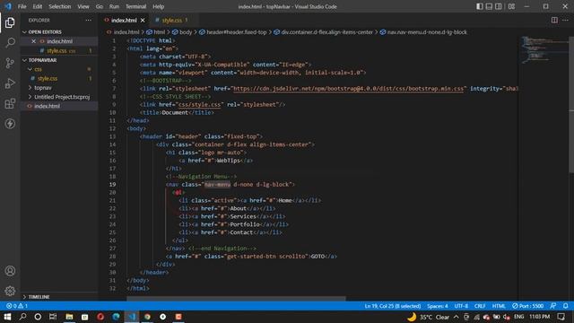
Task: Show errors and warnings in status bar
Action: click(17, 306)
